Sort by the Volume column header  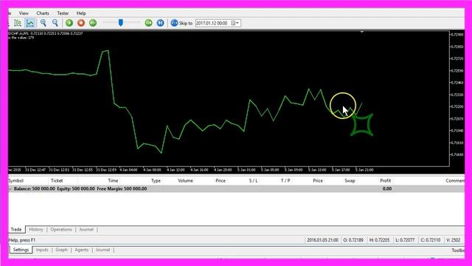(185, 180)
